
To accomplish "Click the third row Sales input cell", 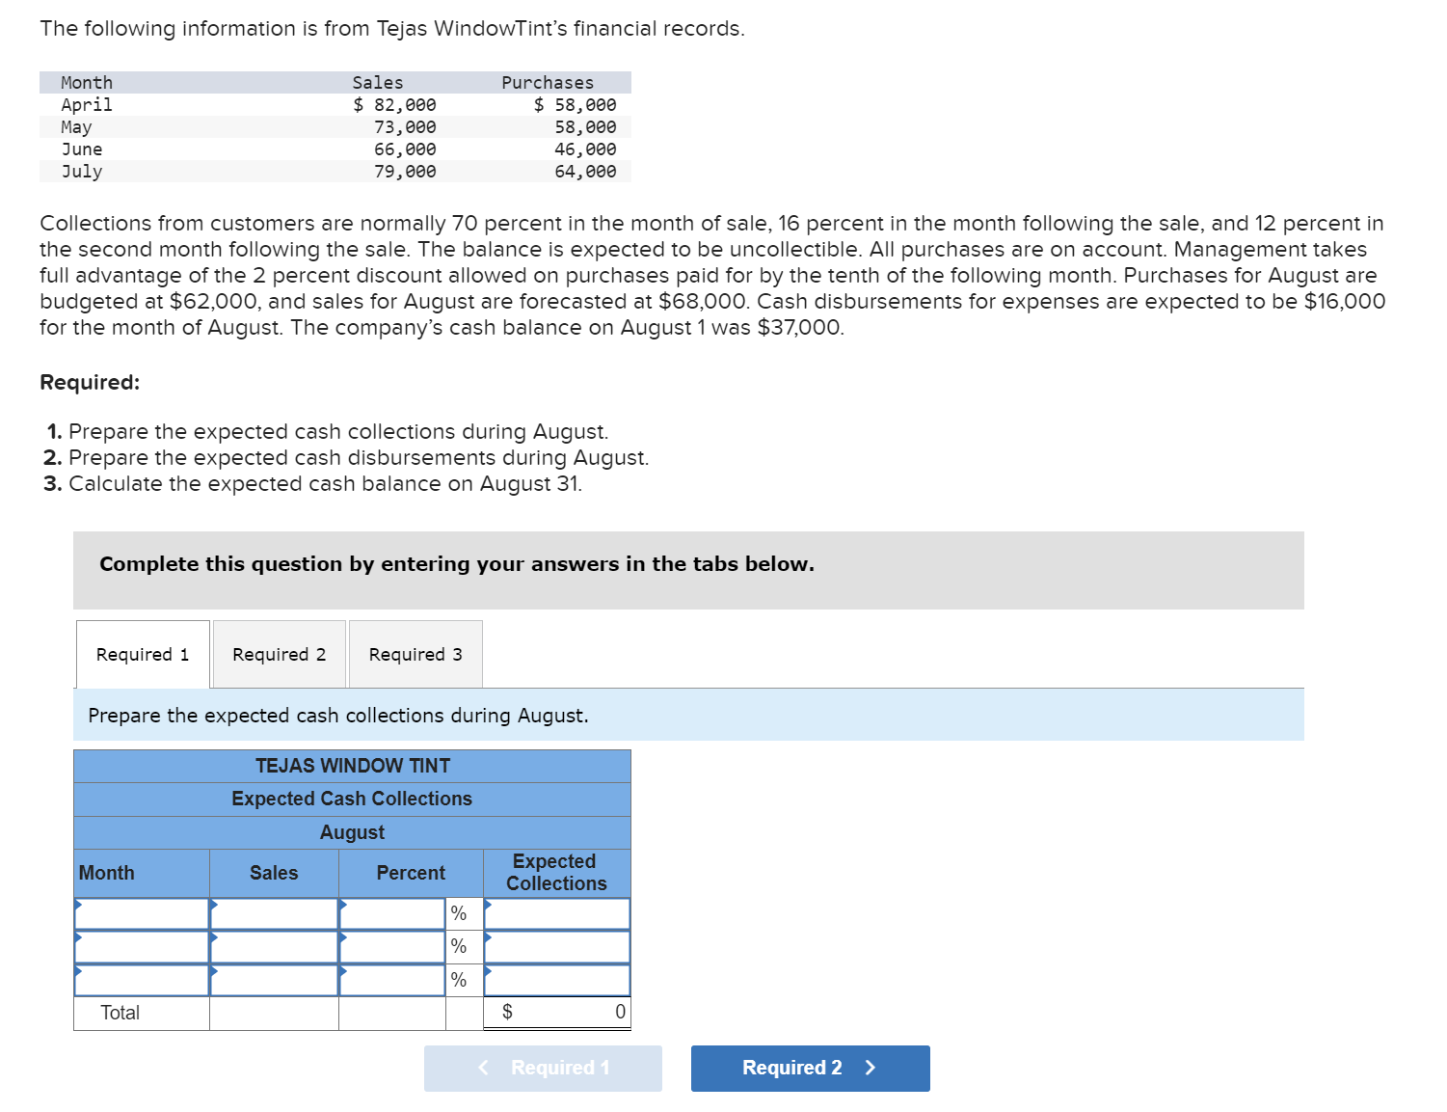I will (x=274, y=980).
